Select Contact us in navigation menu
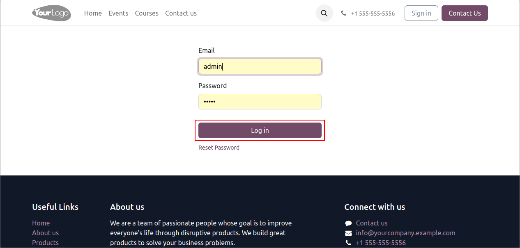 181,13
